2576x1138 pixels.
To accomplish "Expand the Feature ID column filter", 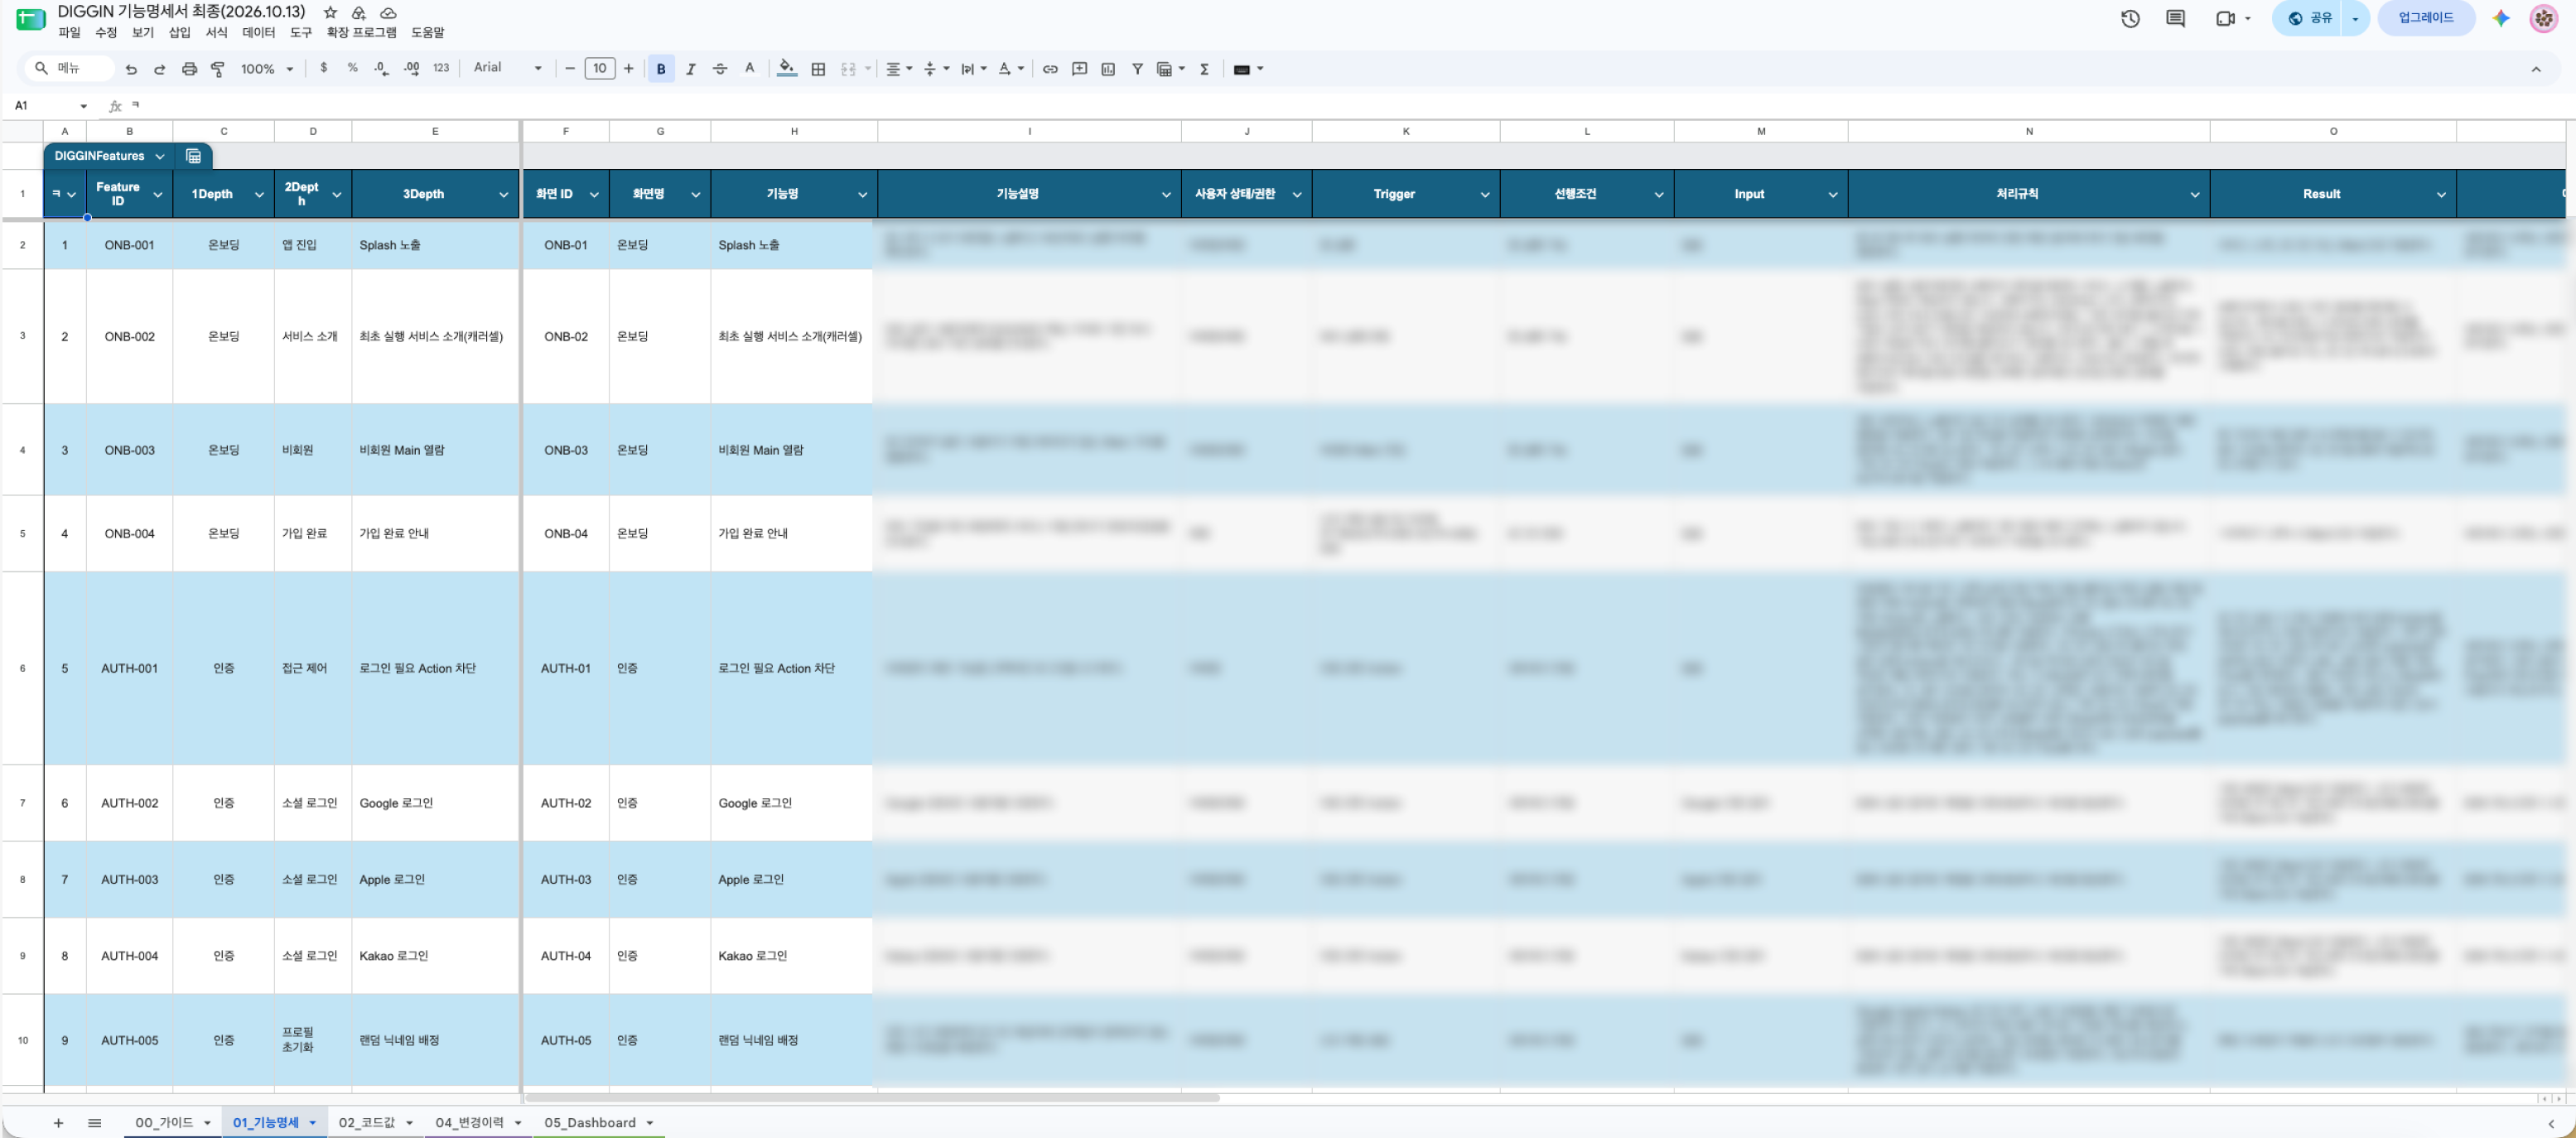I will click(x=158, y=195).
